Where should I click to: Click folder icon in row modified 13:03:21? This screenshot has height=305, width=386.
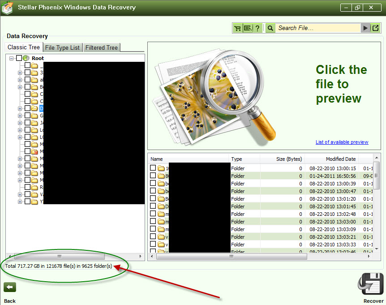tap(161, 237)
